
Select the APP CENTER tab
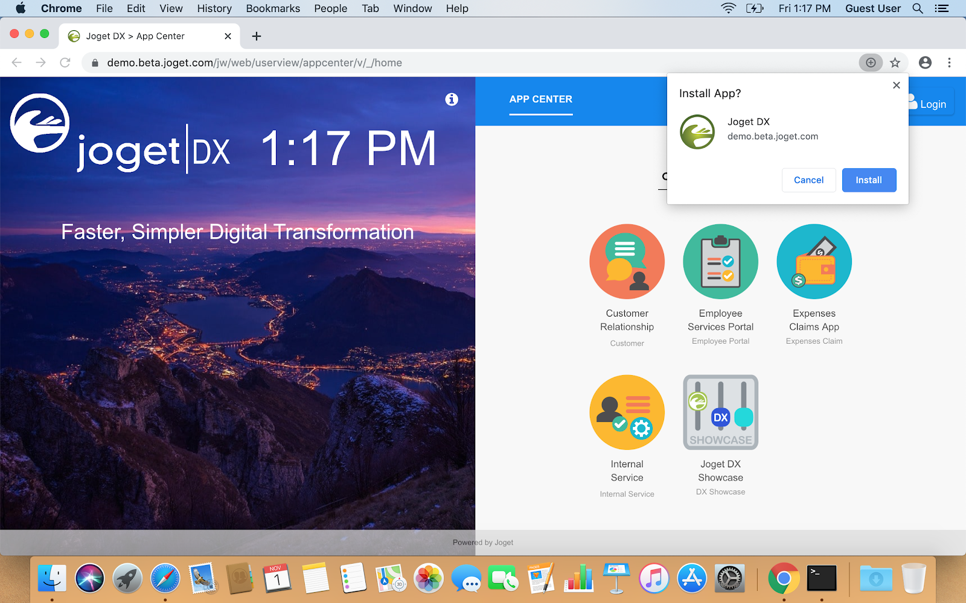(x=540, y=99)
